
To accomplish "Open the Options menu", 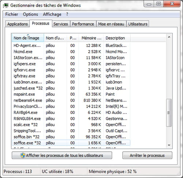I will (30, 14).
